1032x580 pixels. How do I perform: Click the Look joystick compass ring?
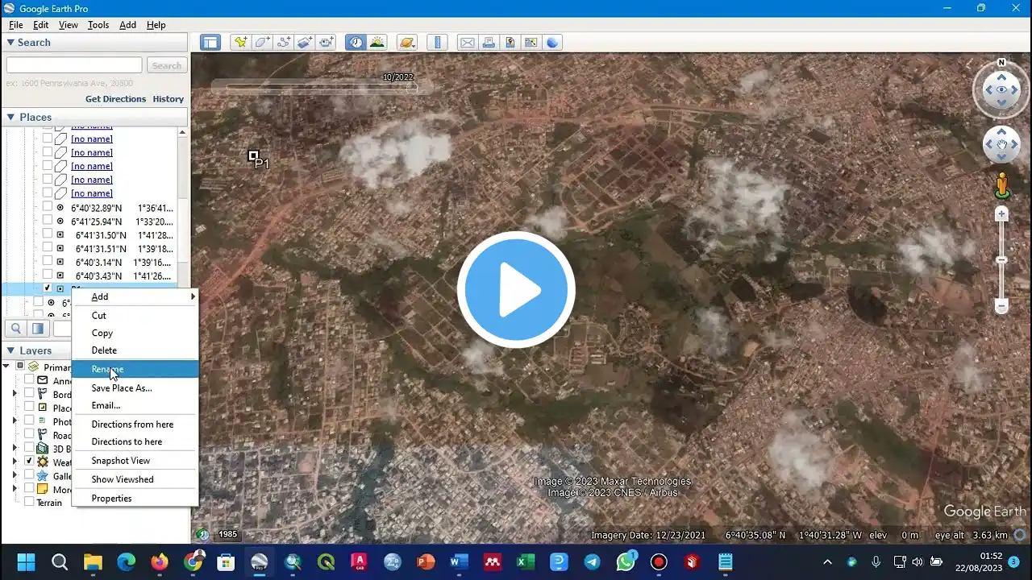coord(1001,90)
